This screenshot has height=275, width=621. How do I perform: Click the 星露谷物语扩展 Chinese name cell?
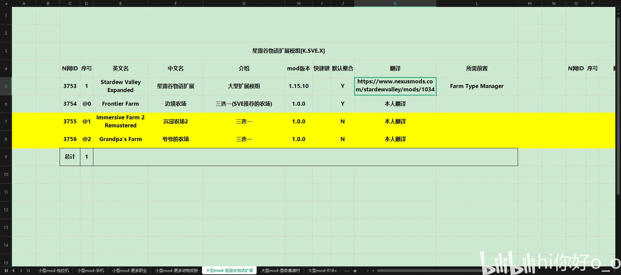pyautogui.click(x=176, y=86)
